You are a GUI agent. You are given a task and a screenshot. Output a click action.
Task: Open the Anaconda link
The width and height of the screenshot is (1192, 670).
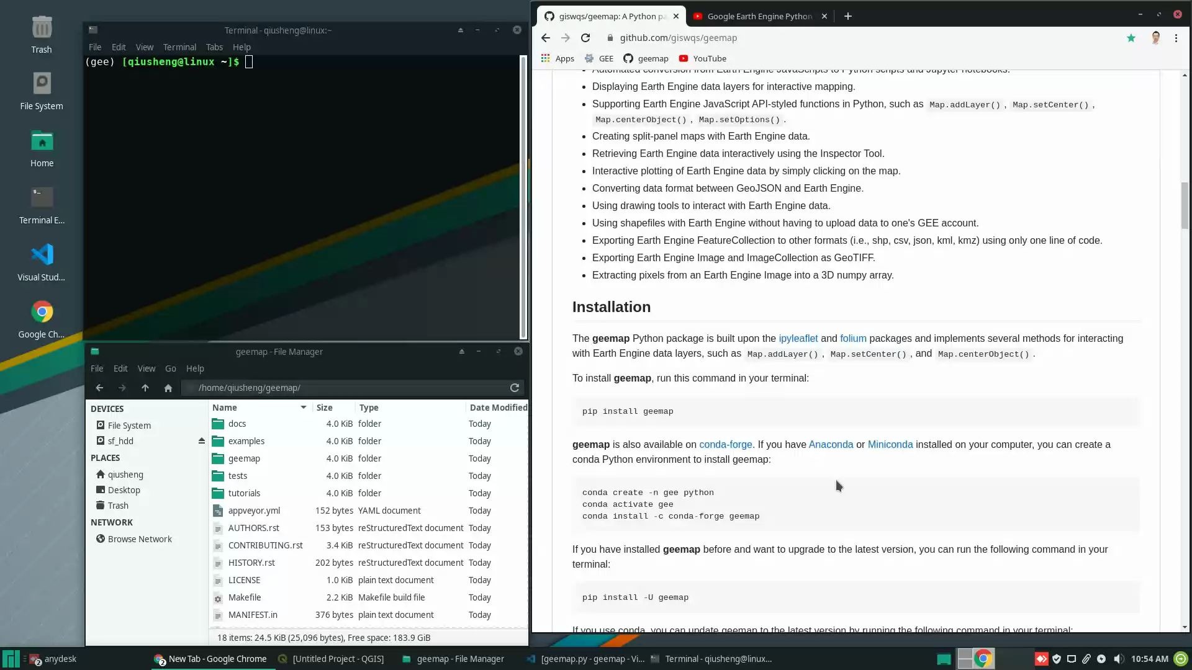coord(831,445)
